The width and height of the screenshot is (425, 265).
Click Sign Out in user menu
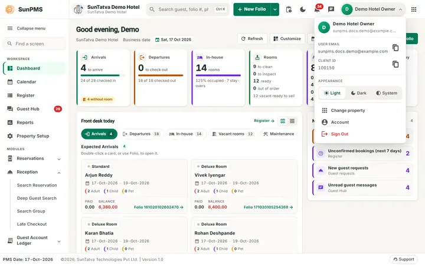(x=360, y=134)
